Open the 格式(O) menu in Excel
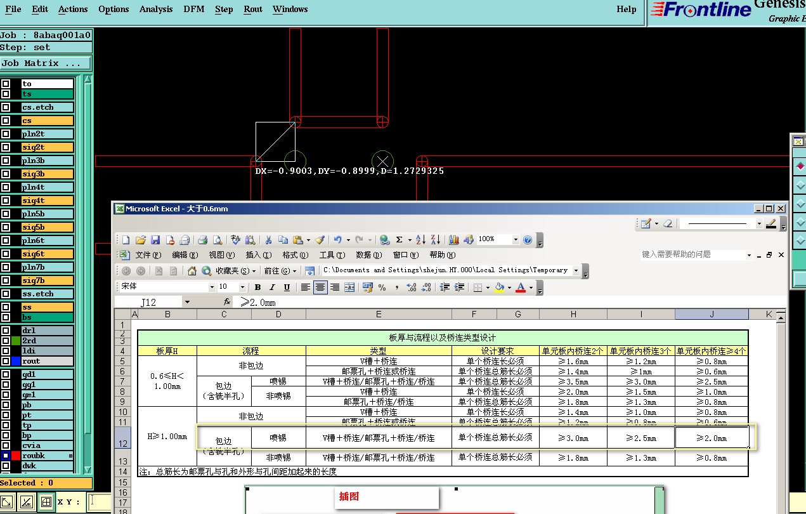This screenshot has height=514, width=806. click(295, 255)
